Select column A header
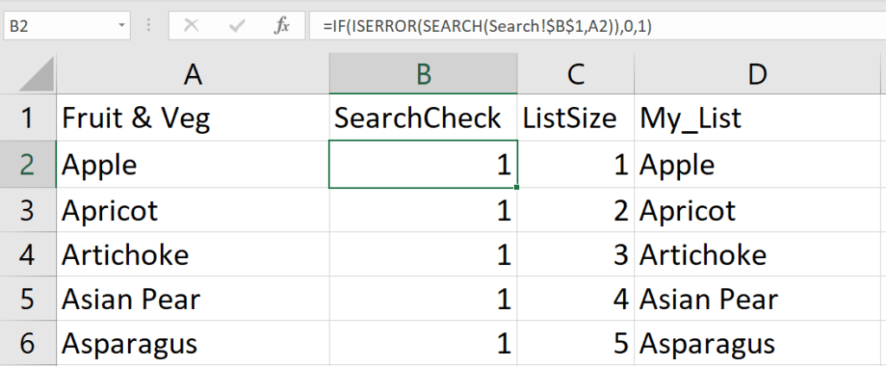Image resolution: width=886 pixels, height=366 pixels. click(x=192, y=75)
